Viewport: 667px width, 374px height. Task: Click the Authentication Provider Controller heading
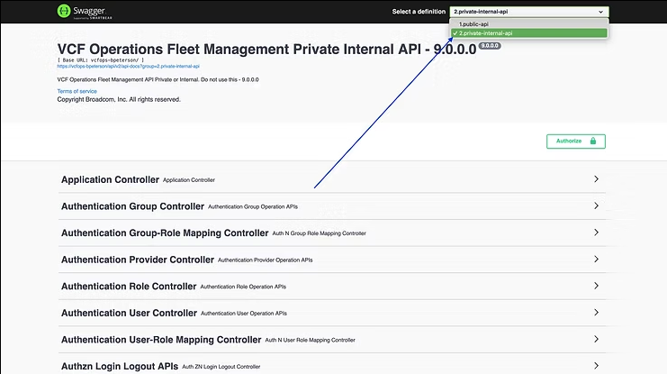pos(138,260)
